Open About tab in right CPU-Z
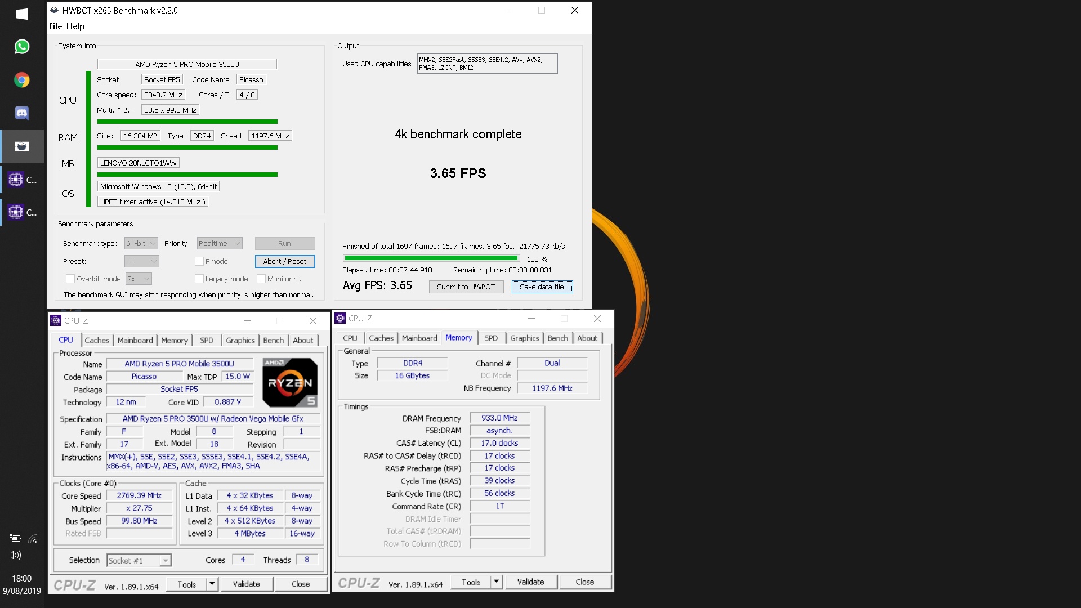This screenshot has height=608, width=1081. [587, 338]
